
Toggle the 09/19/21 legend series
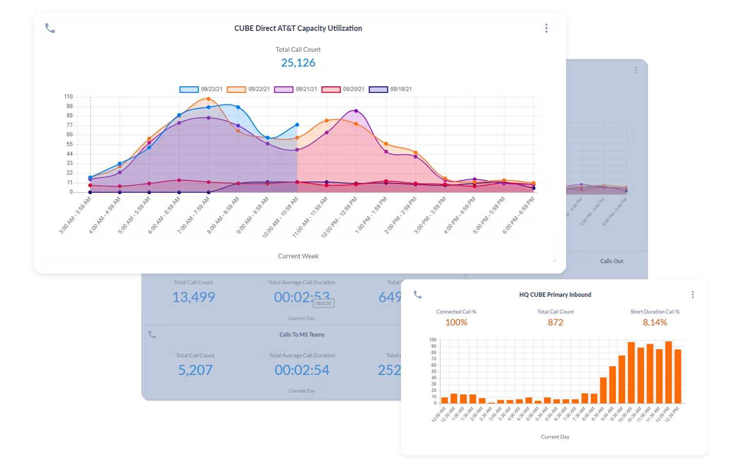click(390, 89)
